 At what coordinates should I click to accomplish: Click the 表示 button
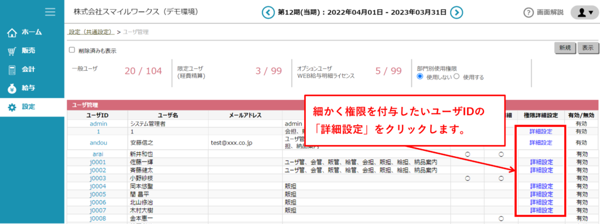coord(588,48)
